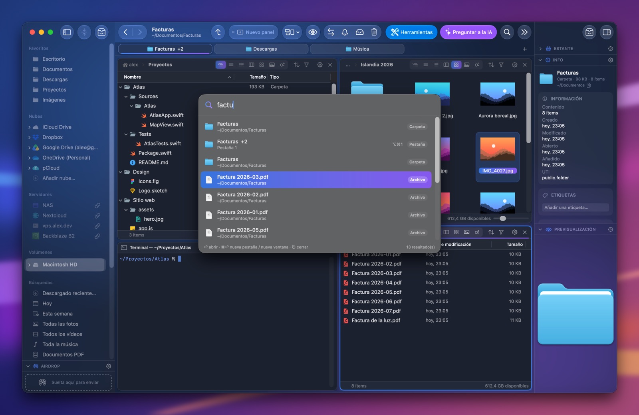Screen dimensions: 639x415
Task: Toggle the right inspector panel button
Action: 607,32
